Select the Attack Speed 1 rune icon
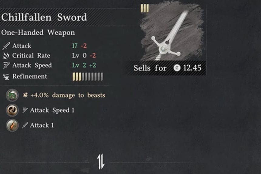The height and width of the screenshot is (174, 261). pos(12,110)
